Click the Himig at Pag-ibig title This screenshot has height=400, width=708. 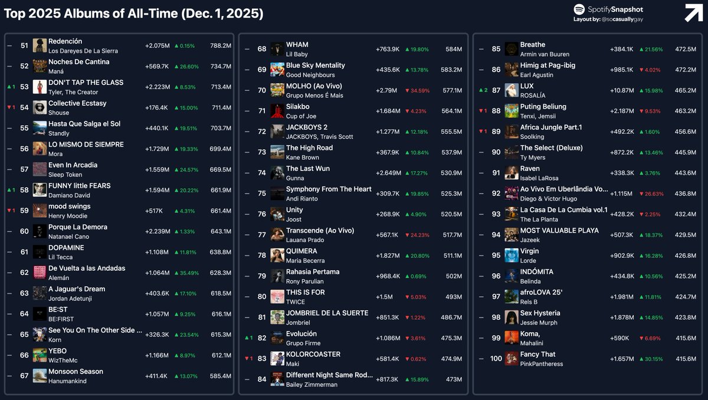tap(548, 65)
